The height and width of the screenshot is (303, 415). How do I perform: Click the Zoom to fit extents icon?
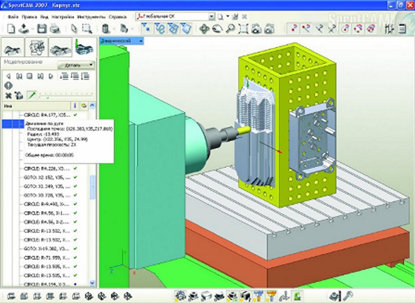[243, 28]
